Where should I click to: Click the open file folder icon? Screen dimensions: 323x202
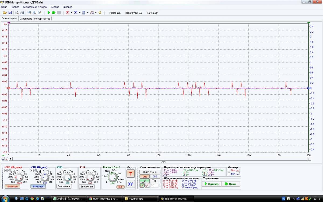point(5,13)
